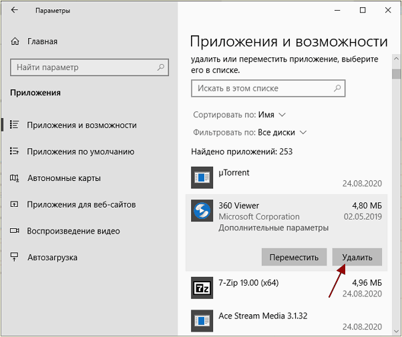
Task: Click the 4,96 МБ size value
Action: [367, 283]
